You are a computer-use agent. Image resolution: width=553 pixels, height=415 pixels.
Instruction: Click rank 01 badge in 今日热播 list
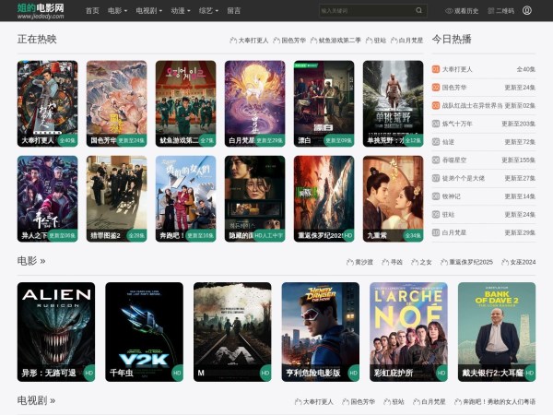click(436, 69)
